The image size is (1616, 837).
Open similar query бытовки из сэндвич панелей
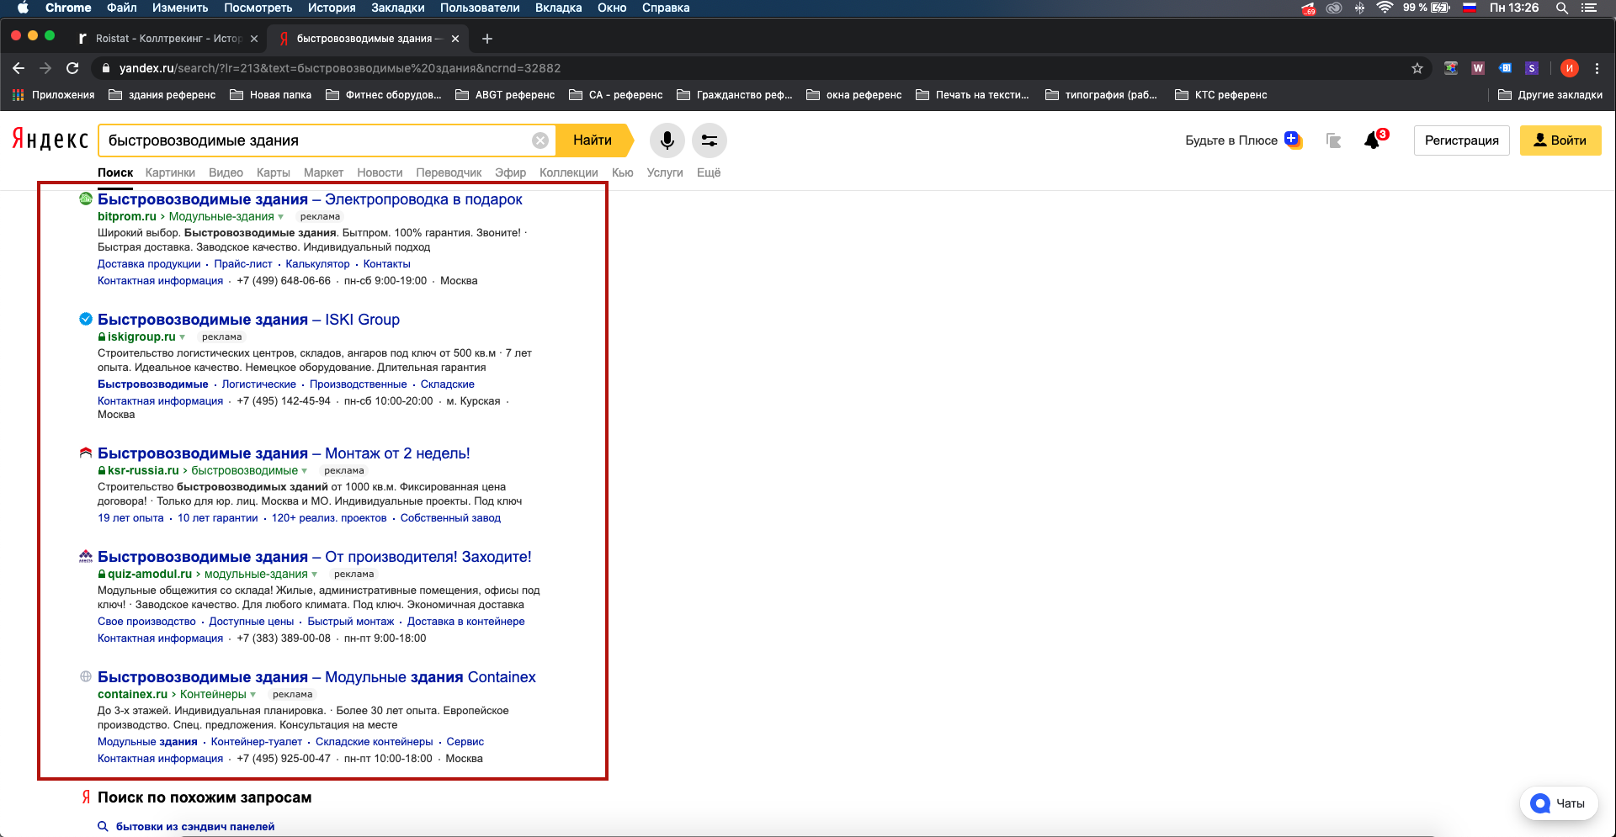(x=195, y=826)
